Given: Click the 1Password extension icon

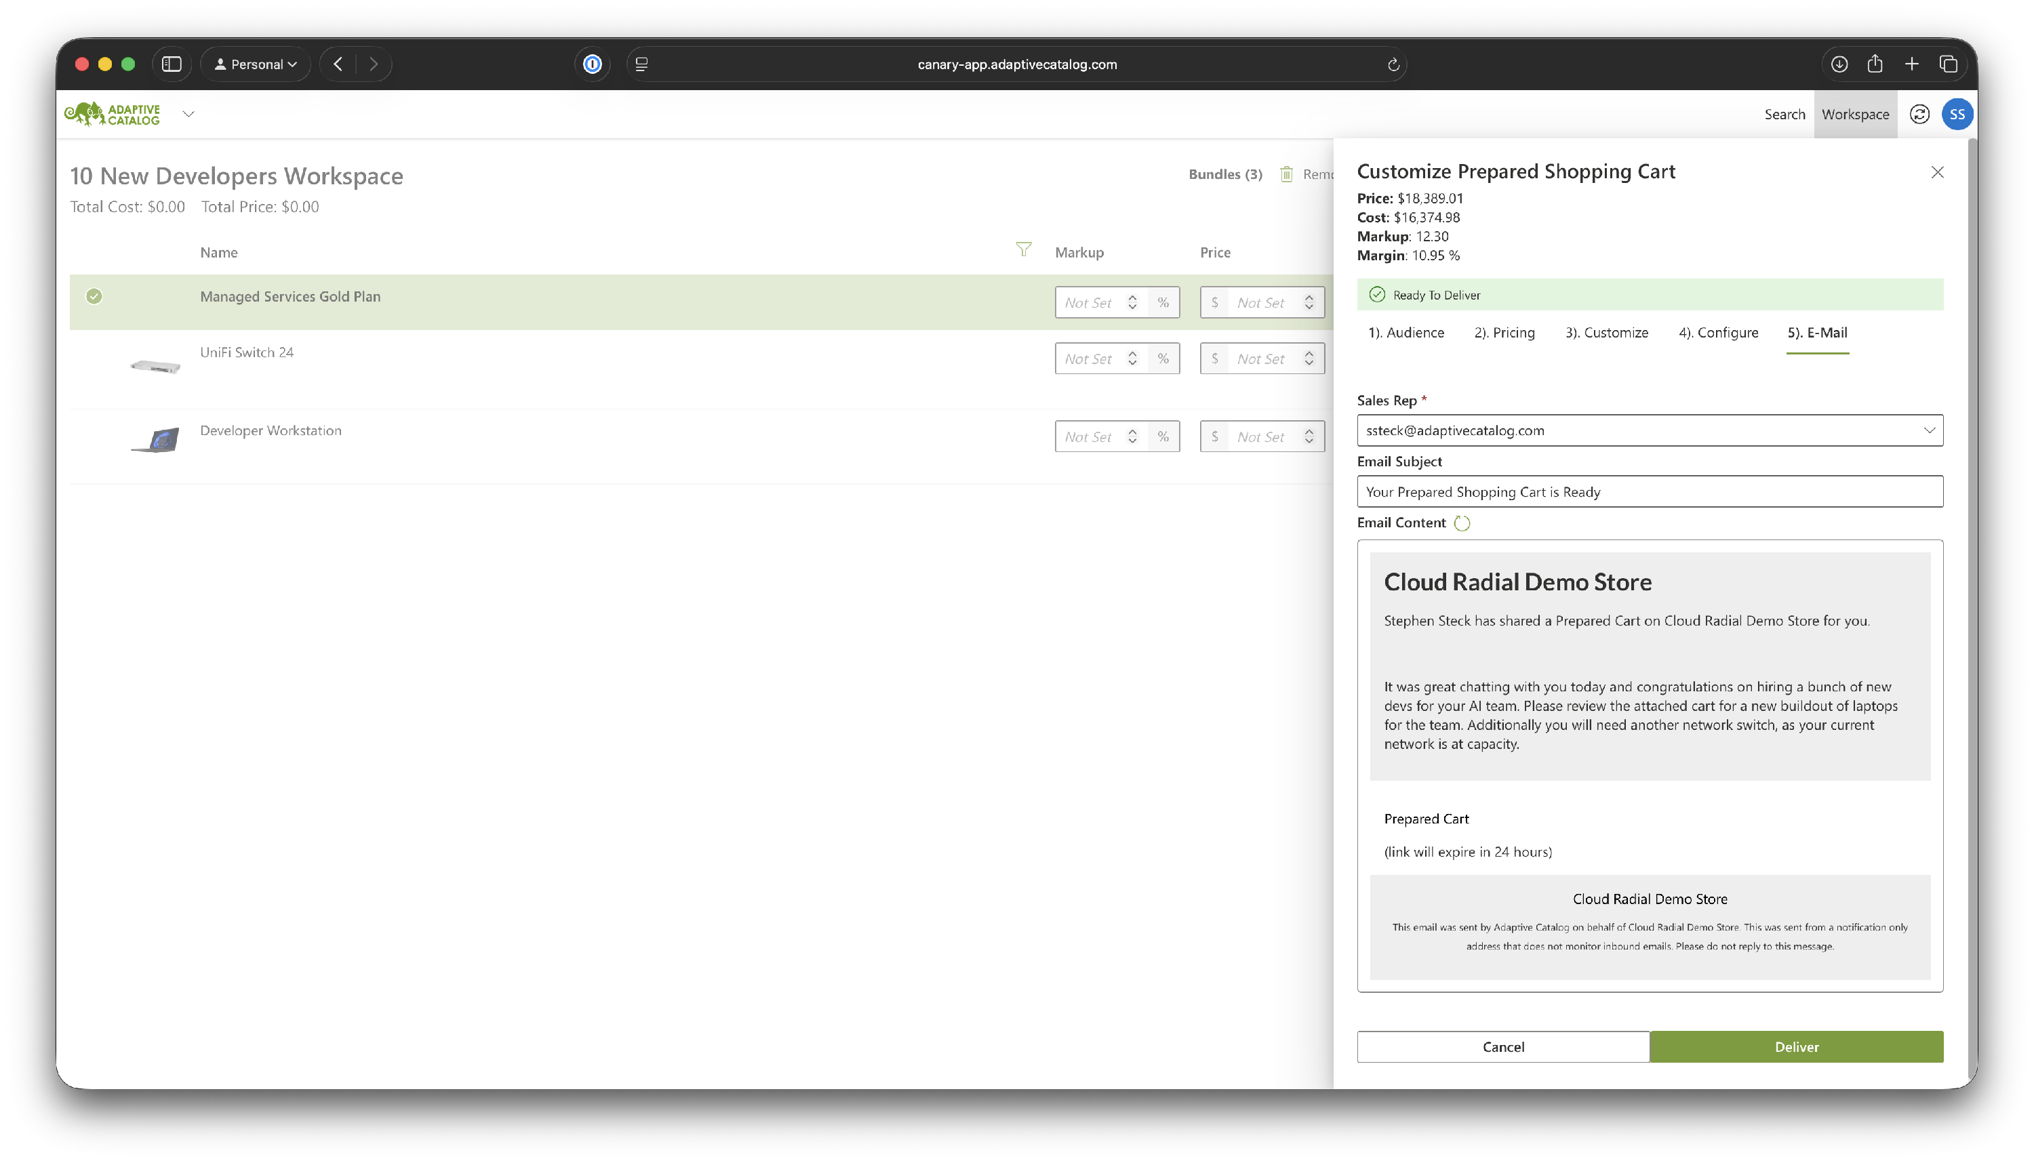Looking at the screenshot, I should 592,64.
